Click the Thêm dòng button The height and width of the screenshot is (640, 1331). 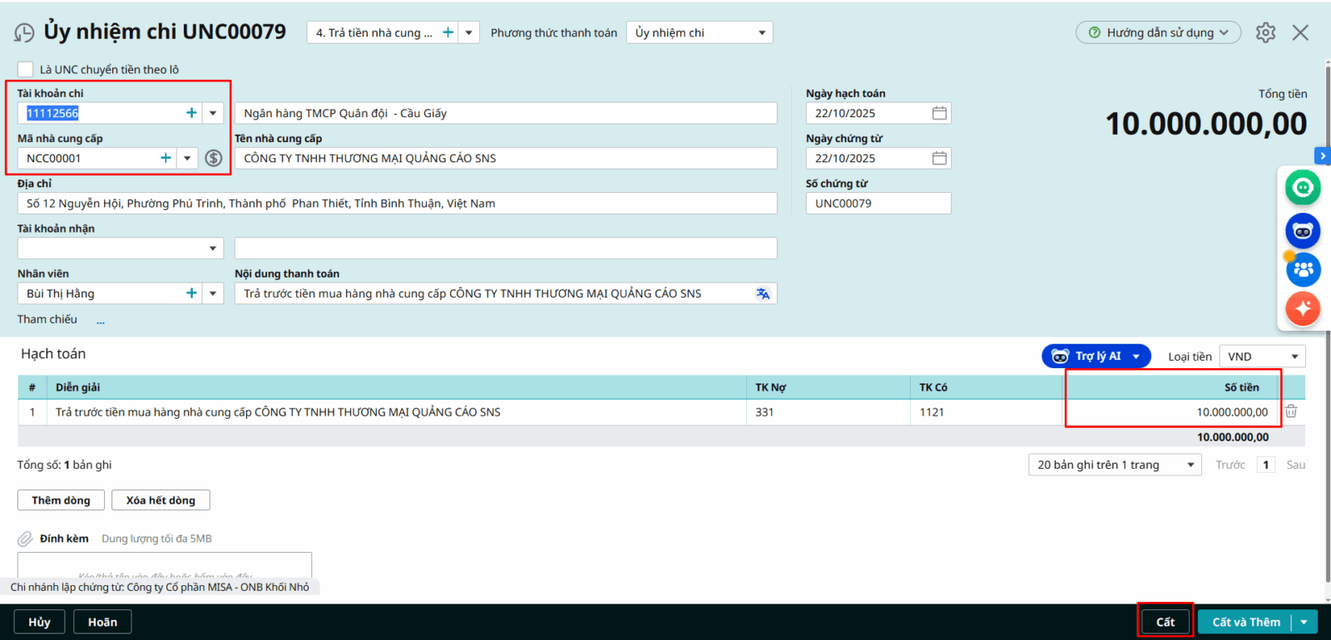[x=61, y=500]
